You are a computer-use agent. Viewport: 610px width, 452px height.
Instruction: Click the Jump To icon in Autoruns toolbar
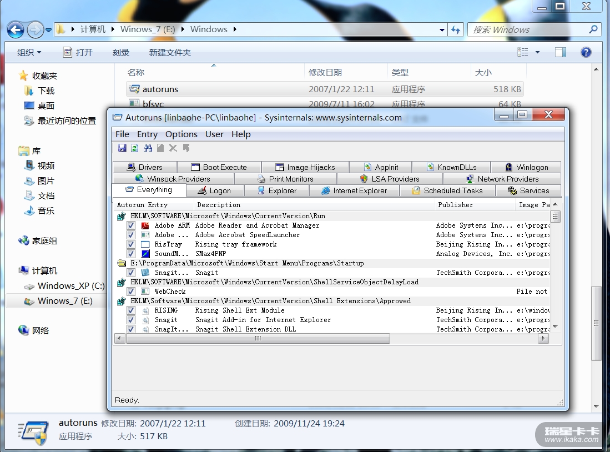tap(186, 148)
